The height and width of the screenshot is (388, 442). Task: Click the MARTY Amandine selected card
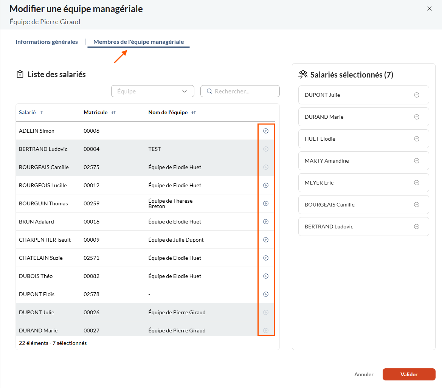[x=364, y=161]
